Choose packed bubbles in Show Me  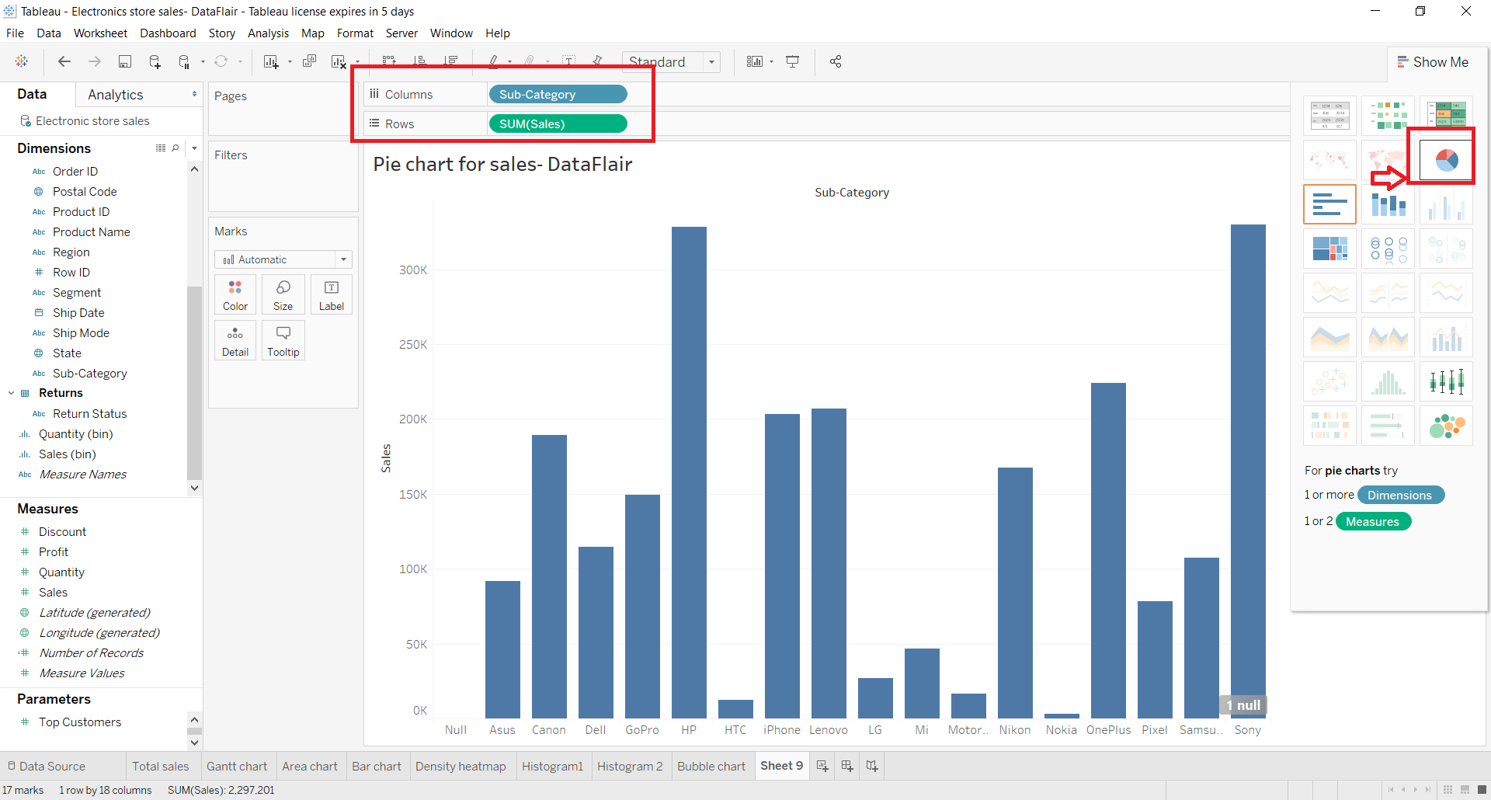pyautogui.click(x=1446, y=426)
